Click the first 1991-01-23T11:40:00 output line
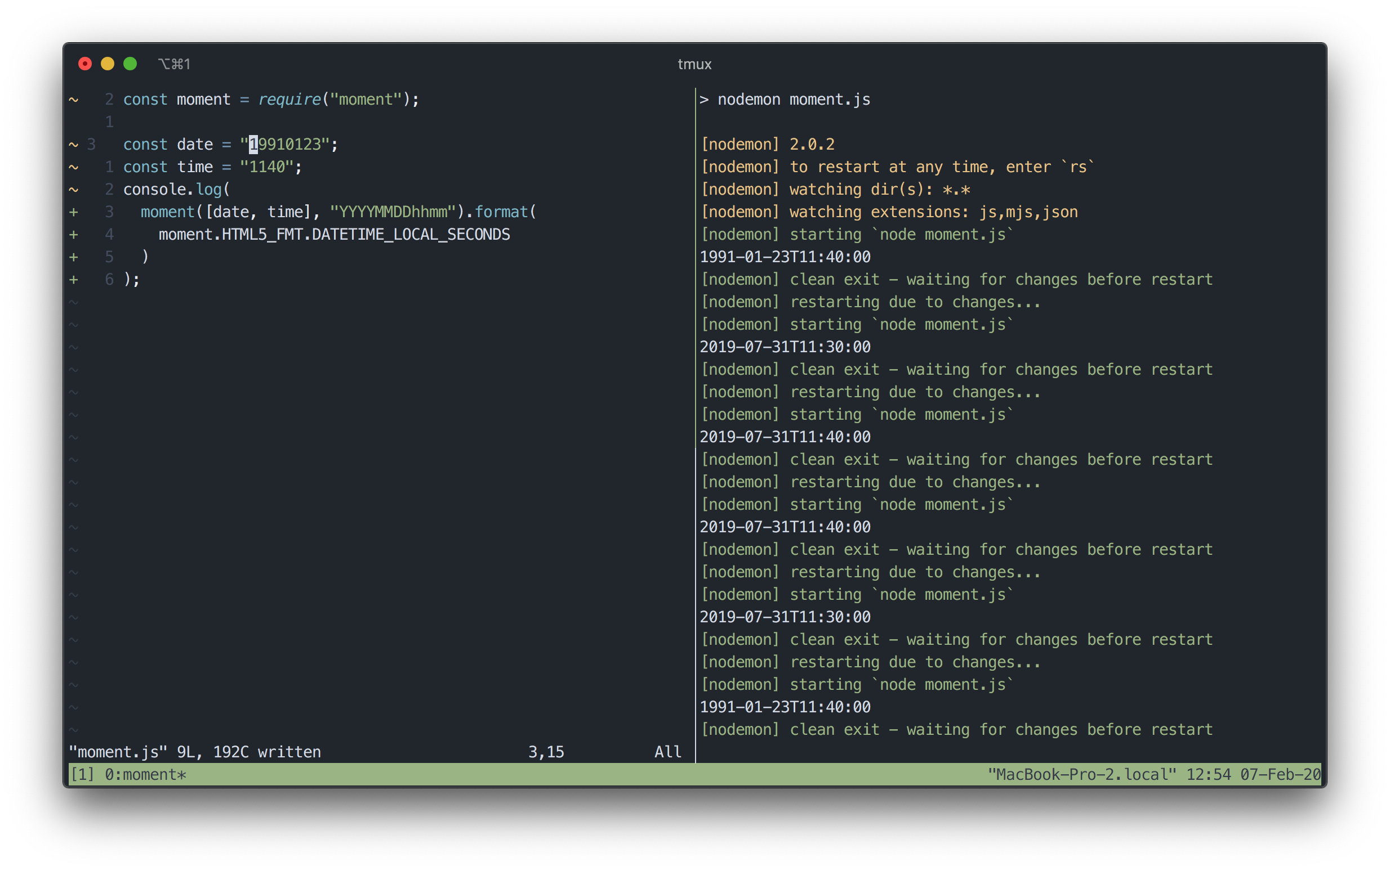 785,257
